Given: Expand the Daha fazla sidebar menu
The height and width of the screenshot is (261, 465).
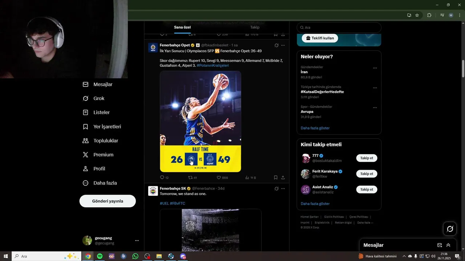Looking at the screenshot, I should (100, 183).
